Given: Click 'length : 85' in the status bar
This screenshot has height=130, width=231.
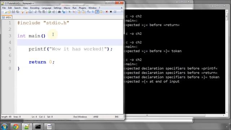Looking at the screenshot, I should [x=6, y=117].
